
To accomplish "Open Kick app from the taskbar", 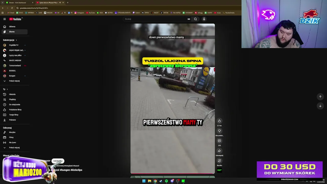I will pos(183,181).
